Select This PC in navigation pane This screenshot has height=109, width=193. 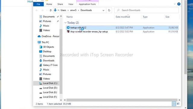[45, 42]
